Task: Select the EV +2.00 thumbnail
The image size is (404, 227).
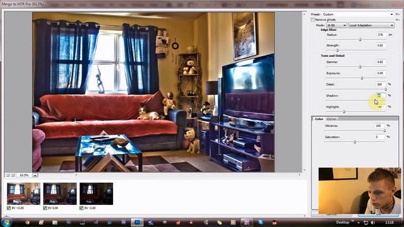Action: [x=23, y=194]
